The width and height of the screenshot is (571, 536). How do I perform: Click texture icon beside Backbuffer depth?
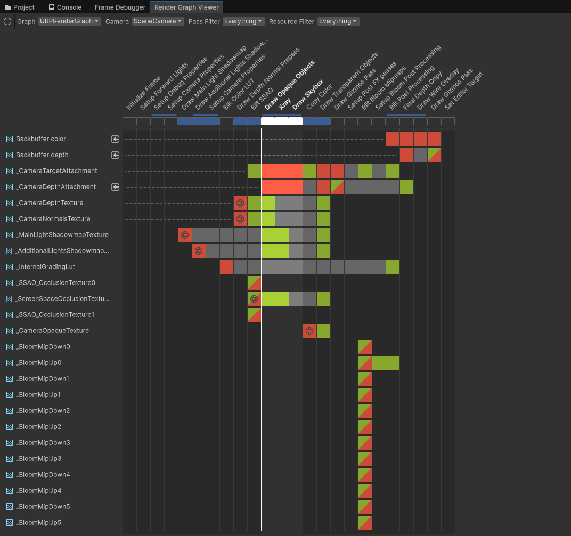click(x=10, y=155)
